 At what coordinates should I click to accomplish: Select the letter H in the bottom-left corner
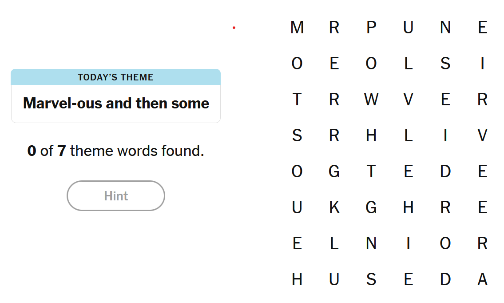pyautogui.click(x=297, y=279)
